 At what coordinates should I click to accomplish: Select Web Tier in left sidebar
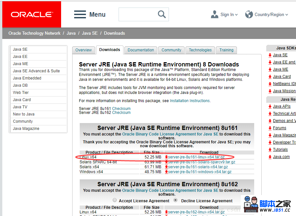coord(38,93)
